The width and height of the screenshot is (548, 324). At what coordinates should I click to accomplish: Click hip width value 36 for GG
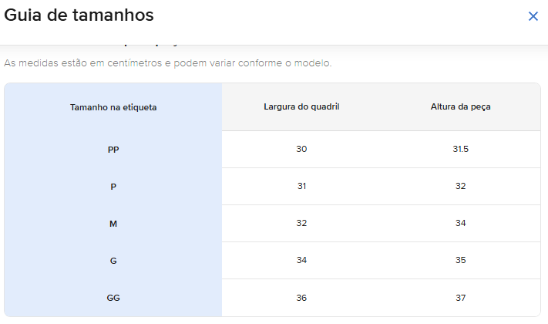tap(301, 297)
